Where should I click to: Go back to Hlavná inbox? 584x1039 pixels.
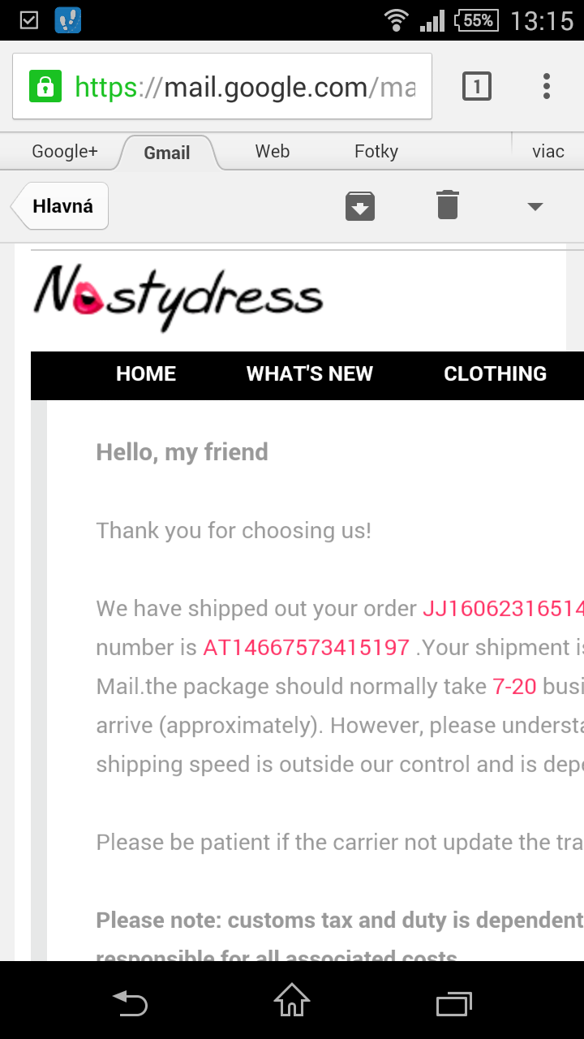tap(60, 206)
